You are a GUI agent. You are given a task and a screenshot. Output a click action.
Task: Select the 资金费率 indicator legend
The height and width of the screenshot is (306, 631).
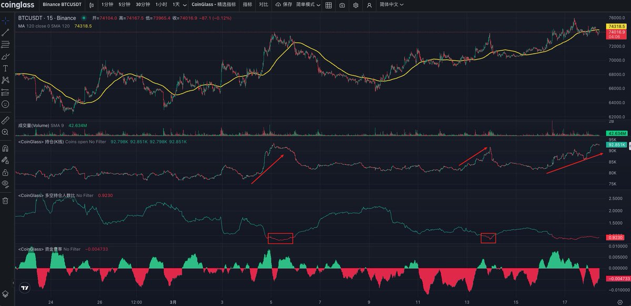pyautogui.click(x=49, y=249)
